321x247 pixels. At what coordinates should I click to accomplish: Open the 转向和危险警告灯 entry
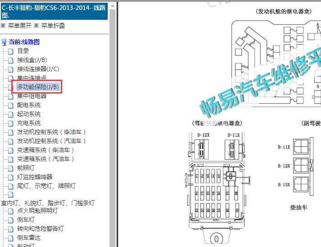click(41, 229)
